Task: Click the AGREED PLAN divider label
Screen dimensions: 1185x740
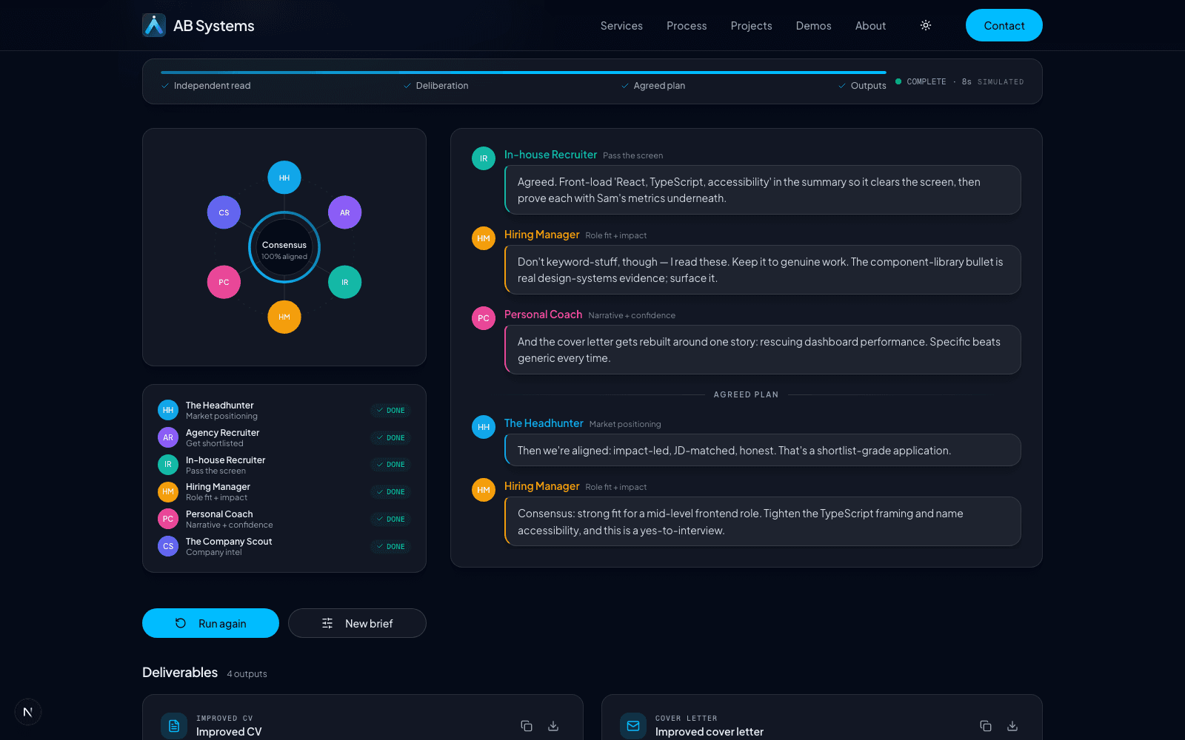Action: [x=746, y=394]
